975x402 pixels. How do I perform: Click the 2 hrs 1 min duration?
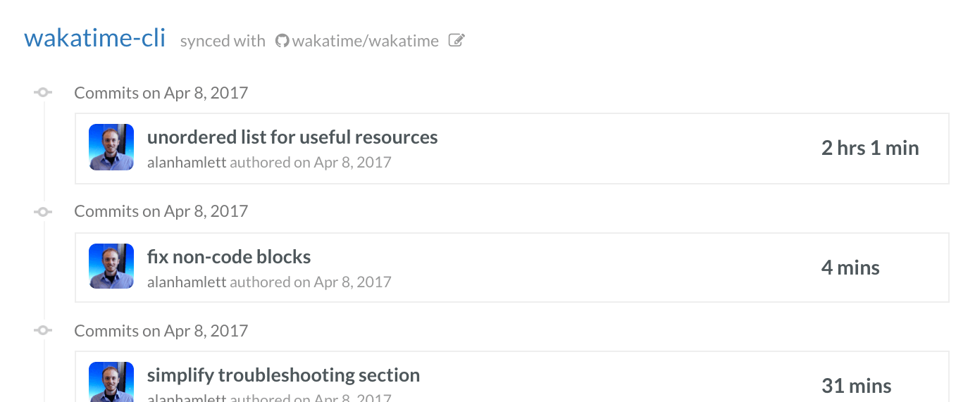(870, 148)
